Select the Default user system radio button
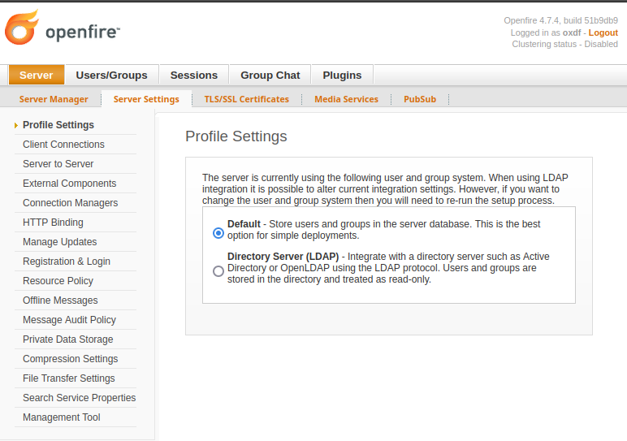The width and height of the screenshot is (627, 441). point(218,233)
